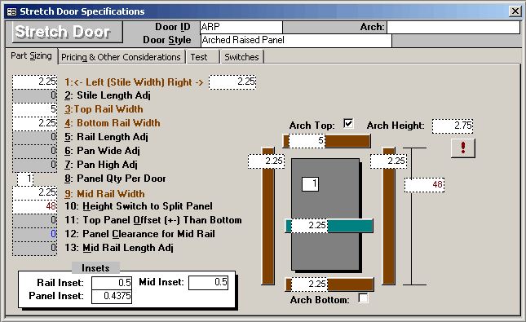Toggle the Arch Top checkbox
The image size is (526, 322).
pos(348,123)
